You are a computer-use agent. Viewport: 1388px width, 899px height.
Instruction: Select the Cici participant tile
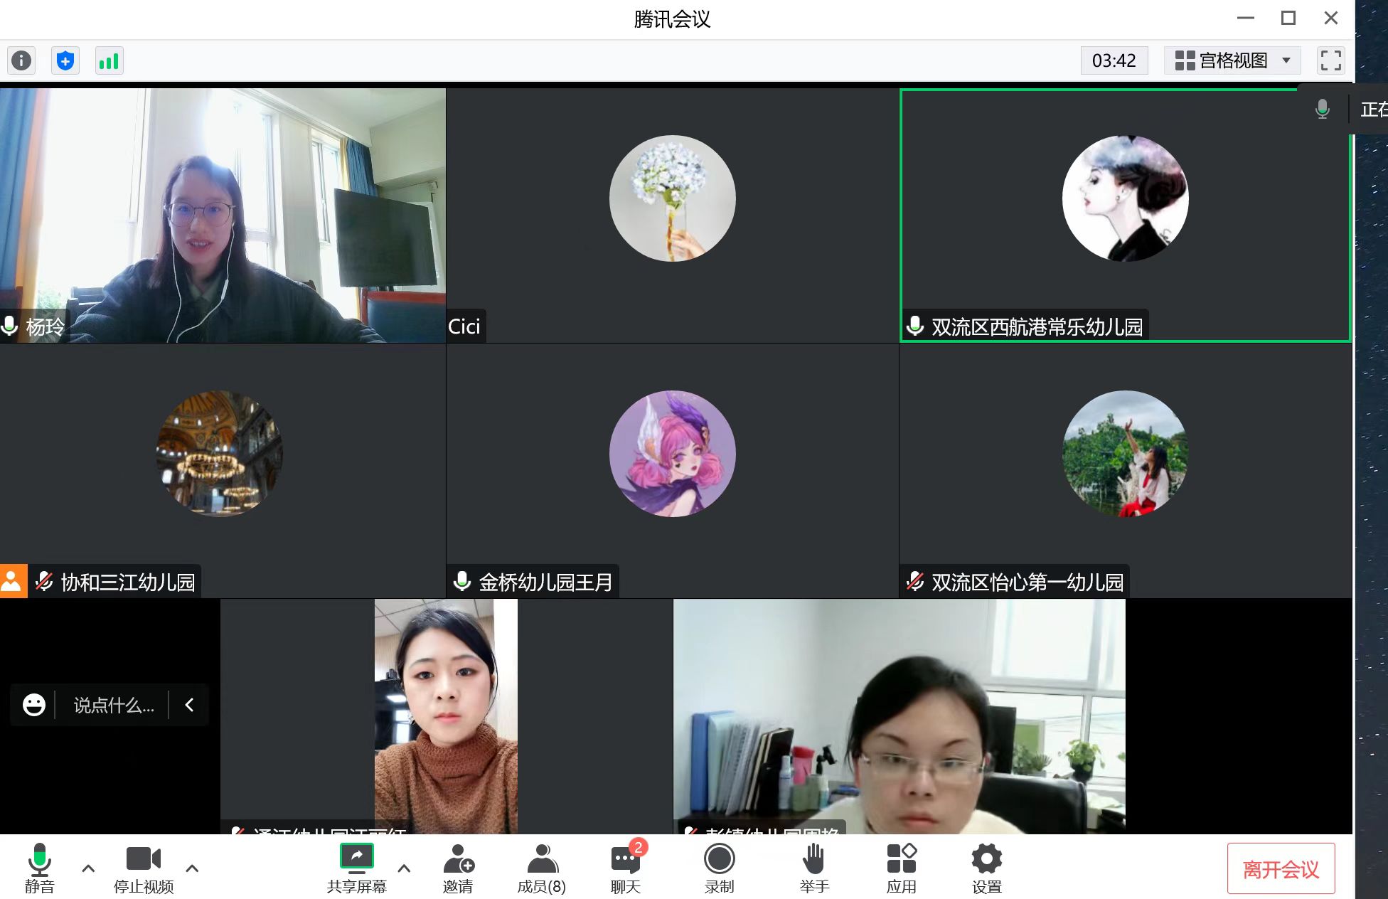pyautogui.click(x=672, y=215)
